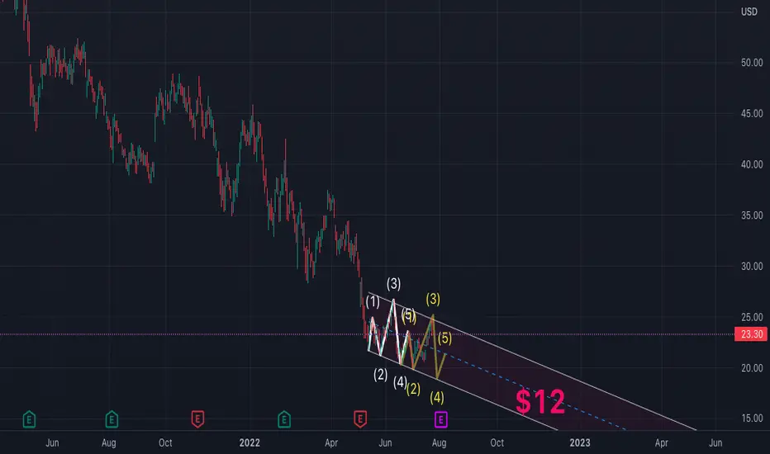Select yellow Elliott wave label (4)
Image resolution: width=770 pixels, height=454 pixels.
point(437,397)
